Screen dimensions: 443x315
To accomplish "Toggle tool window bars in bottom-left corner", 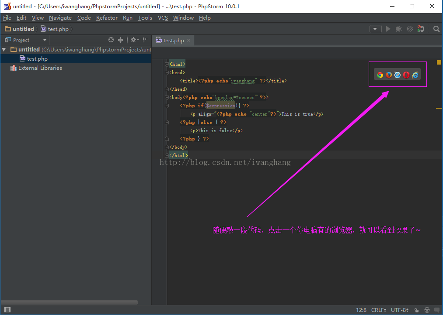I will (7, 310).
